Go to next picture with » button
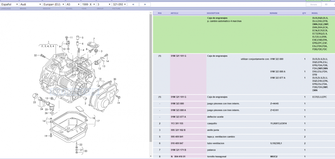 coord(145,4)
